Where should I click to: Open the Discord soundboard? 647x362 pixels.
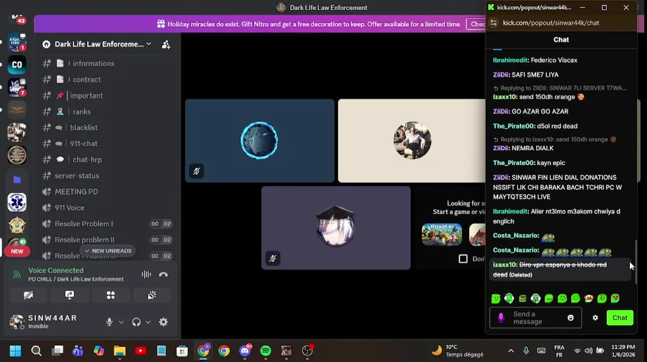152,295
